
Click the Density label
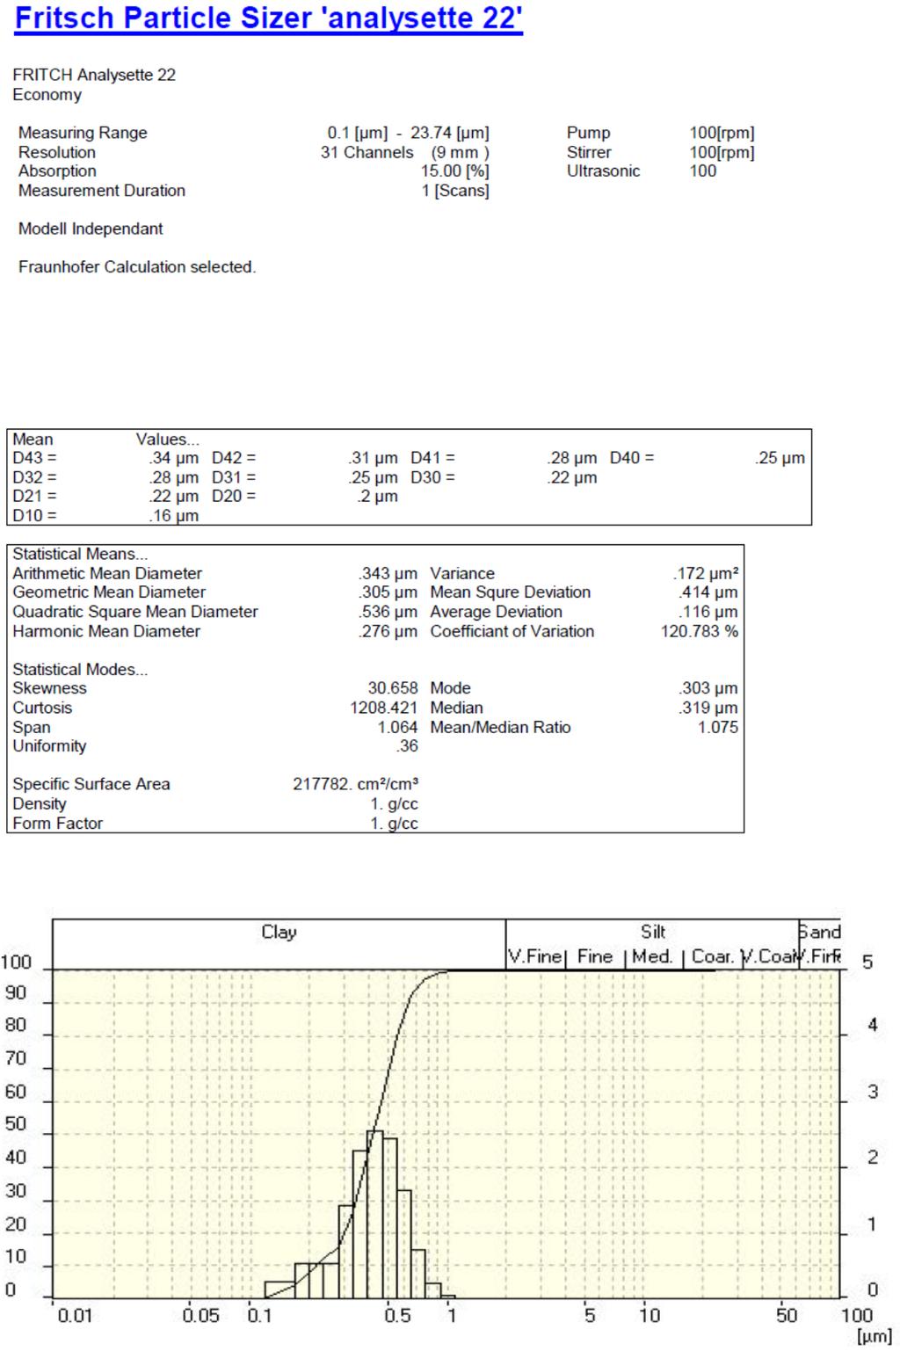[x=40, y=803]
